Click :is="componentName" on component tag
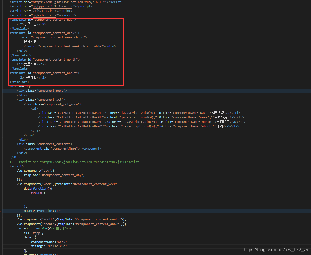This screenshot has height=255, width=311. point(61,148)
